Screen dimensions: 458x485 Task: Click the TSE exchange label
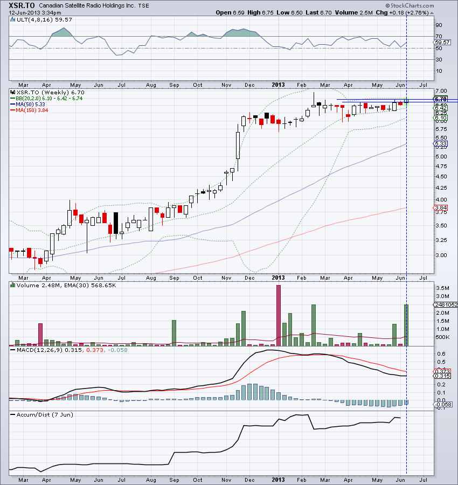click(x=143, y=5)
